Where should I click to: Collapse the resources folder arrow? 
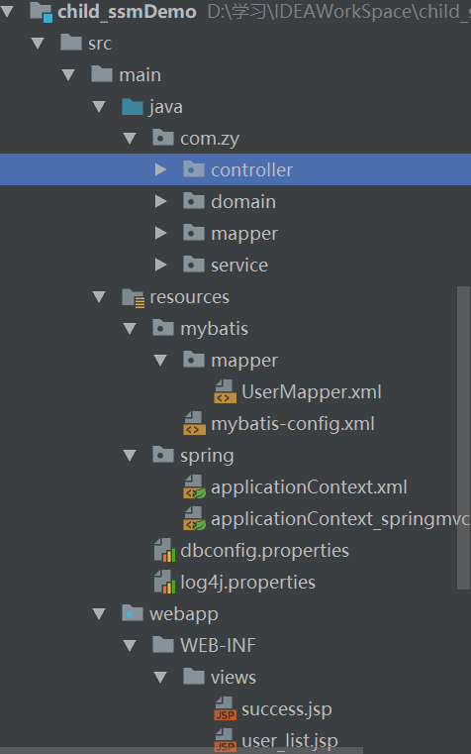point(99,296)
